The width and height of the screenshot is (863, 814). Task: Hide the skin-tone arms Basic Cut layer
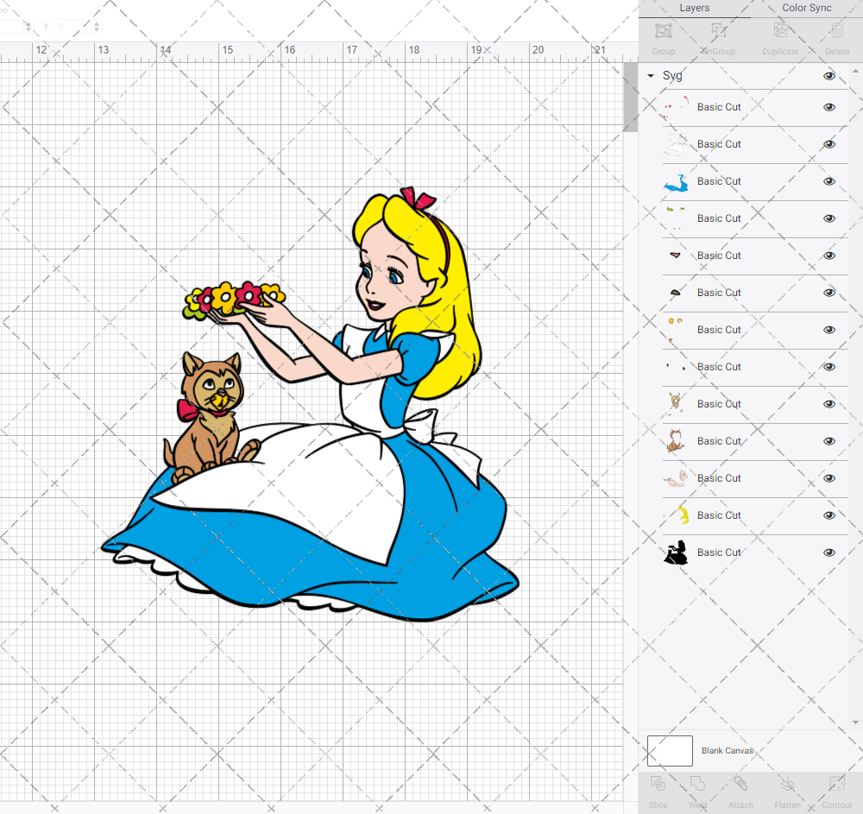[829, 478]
